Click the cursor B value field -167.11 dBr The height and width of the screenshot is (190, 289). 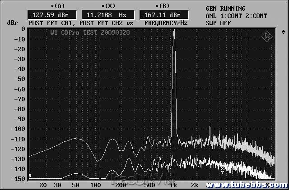pos(157,15)
